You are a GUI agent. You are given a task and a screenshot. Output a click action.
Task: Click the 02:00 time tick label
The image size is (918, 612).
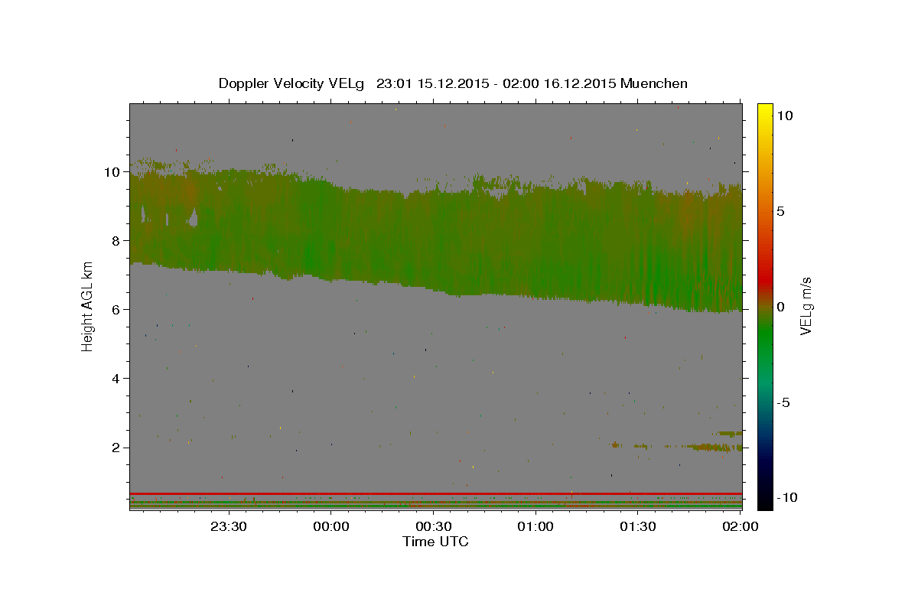tap(739, 526)
